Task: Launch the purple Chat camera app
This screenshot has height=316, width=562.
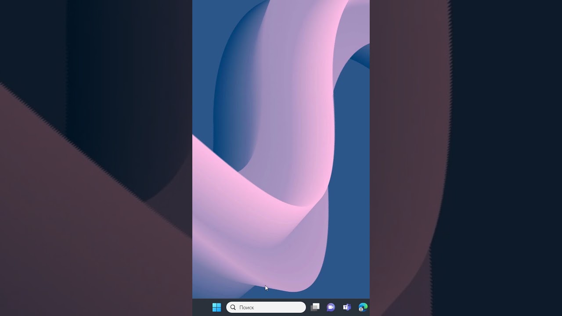Action: (331, 307)
